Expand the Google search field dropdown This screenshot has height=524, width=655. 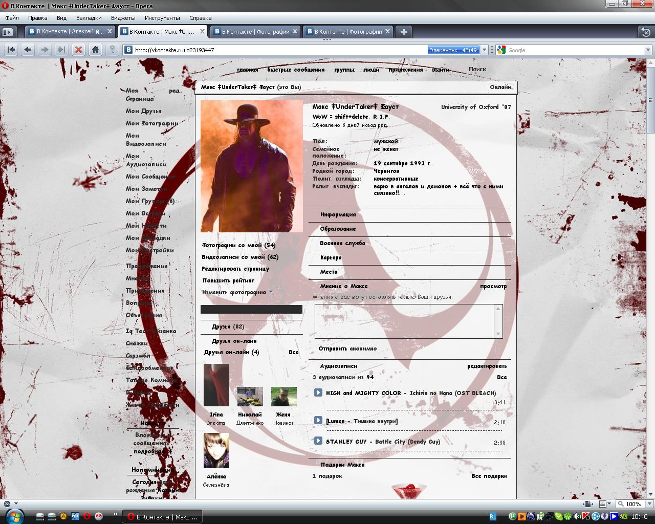point(647,50)
